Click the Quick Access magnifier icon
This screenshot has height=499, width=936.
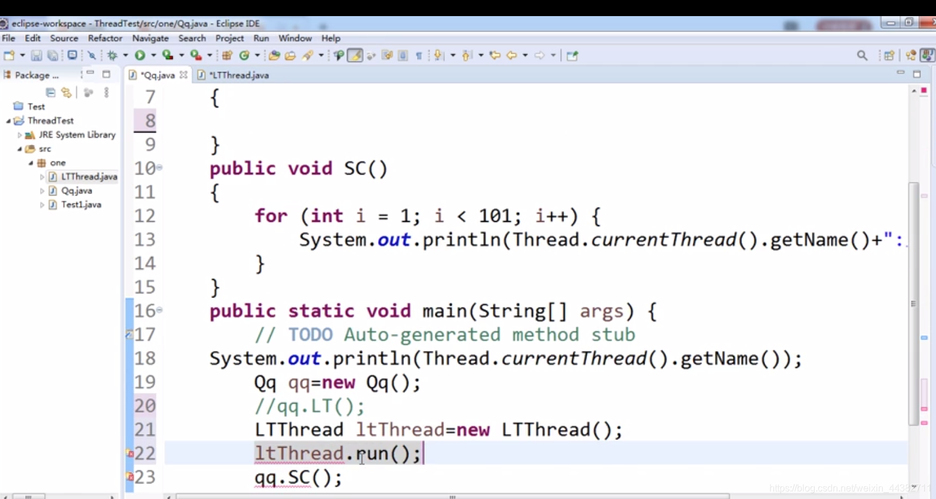tap(862, 55)
